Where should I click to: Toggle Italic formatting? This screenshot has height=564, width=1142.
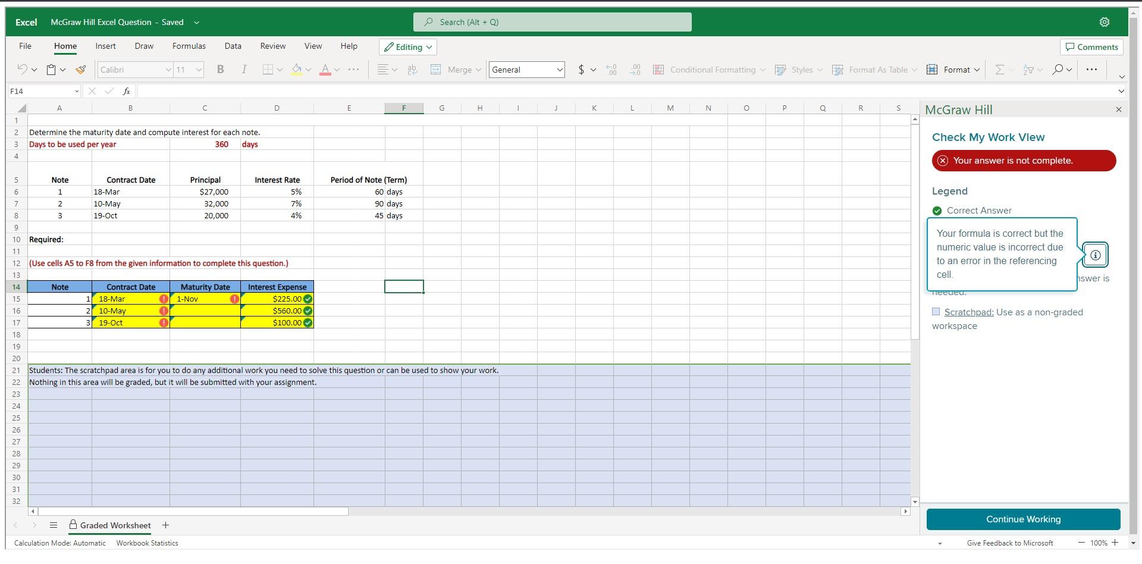pos(244,70)
